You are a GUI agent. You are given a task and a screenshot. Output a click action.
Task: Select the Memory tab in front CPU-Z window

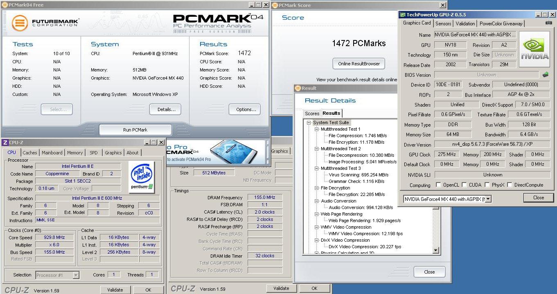[x=75, y=153]
